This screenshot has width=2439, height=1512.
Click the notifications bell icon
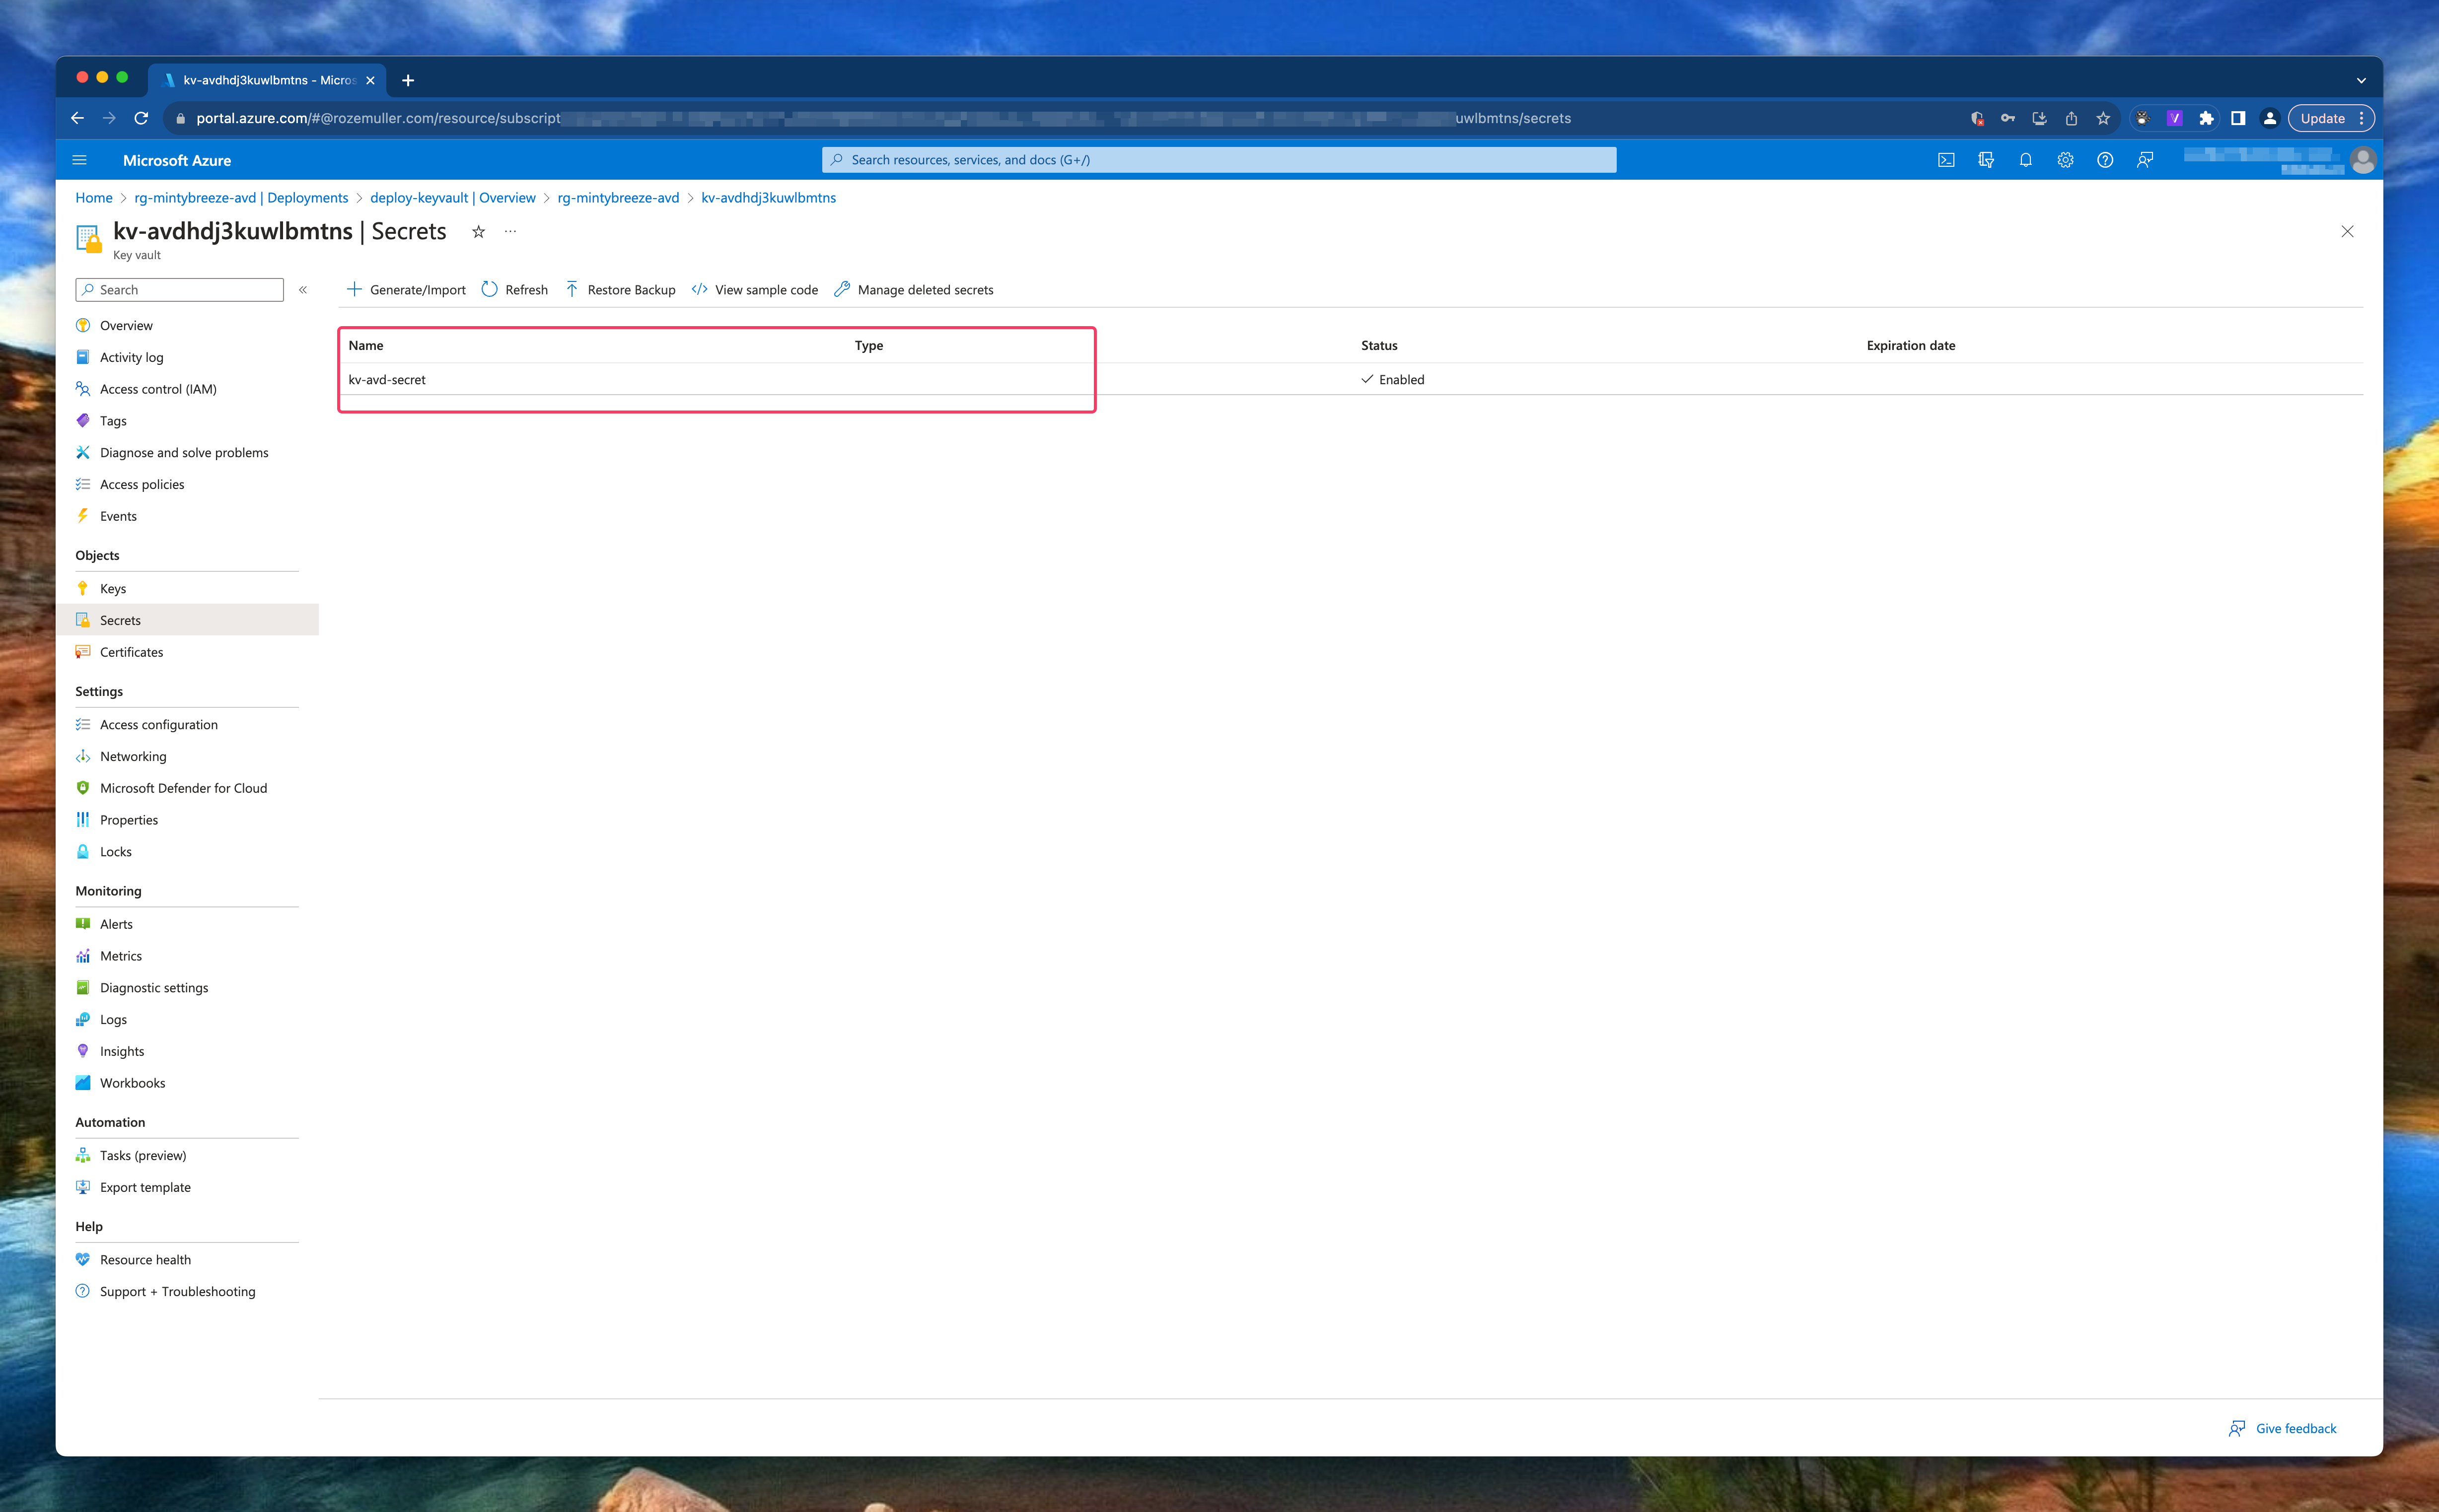pos(2025,160)
